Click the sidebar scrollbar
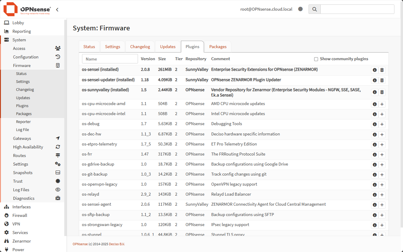The height and width of the screenshot is (252, 403). [x=65, y=128]
